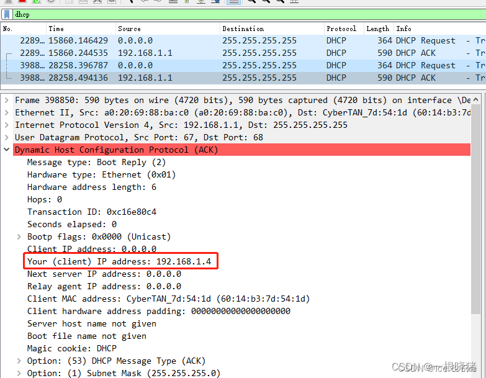
Task: Click protocol DHCP in 28258.494136 row
Action: (336, 78)
